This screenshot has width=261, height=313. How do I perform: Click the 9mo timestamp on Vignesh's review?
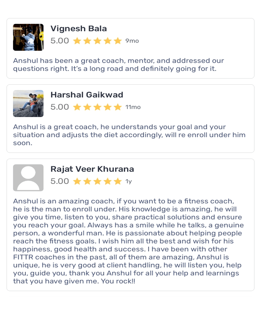coord(132,41)
